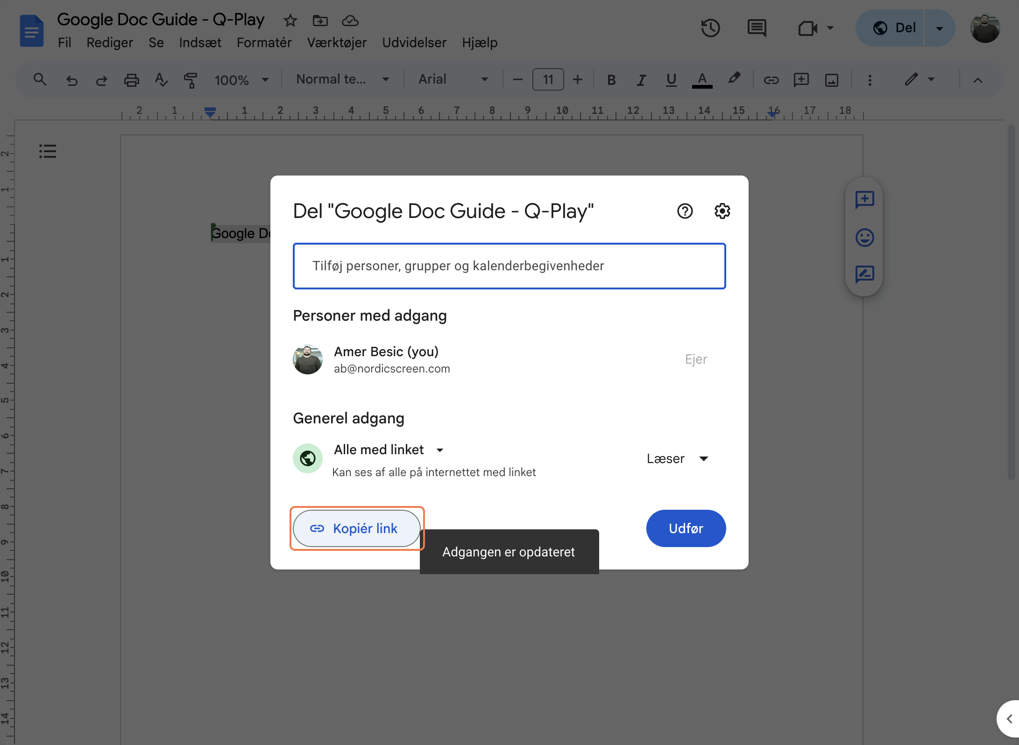Screen dimensions: 1019x745
Task: Open the Formatér menu
Action: (x=264, y=42)
